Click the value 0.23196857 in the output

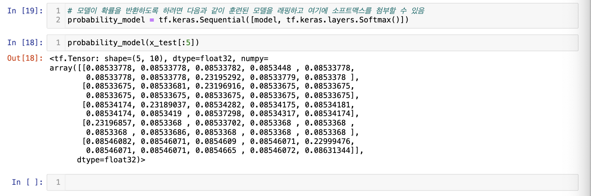(x=108, y=123)
